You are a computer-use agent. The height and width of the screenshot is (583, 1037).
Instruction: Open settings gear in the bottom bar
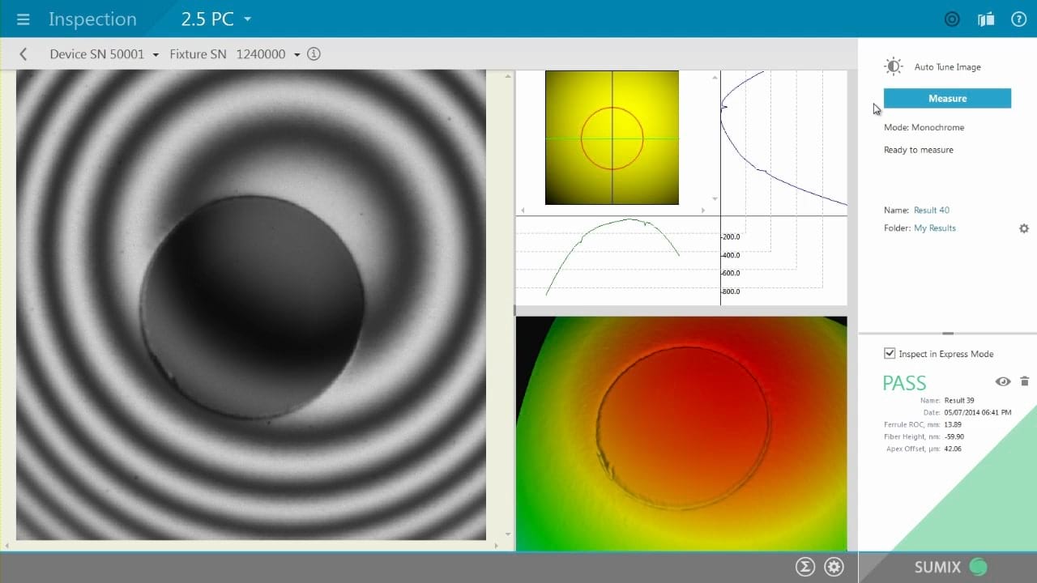834,567
